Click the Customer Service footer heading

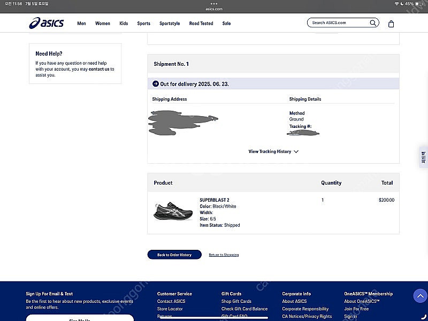[x=175, y=294]
